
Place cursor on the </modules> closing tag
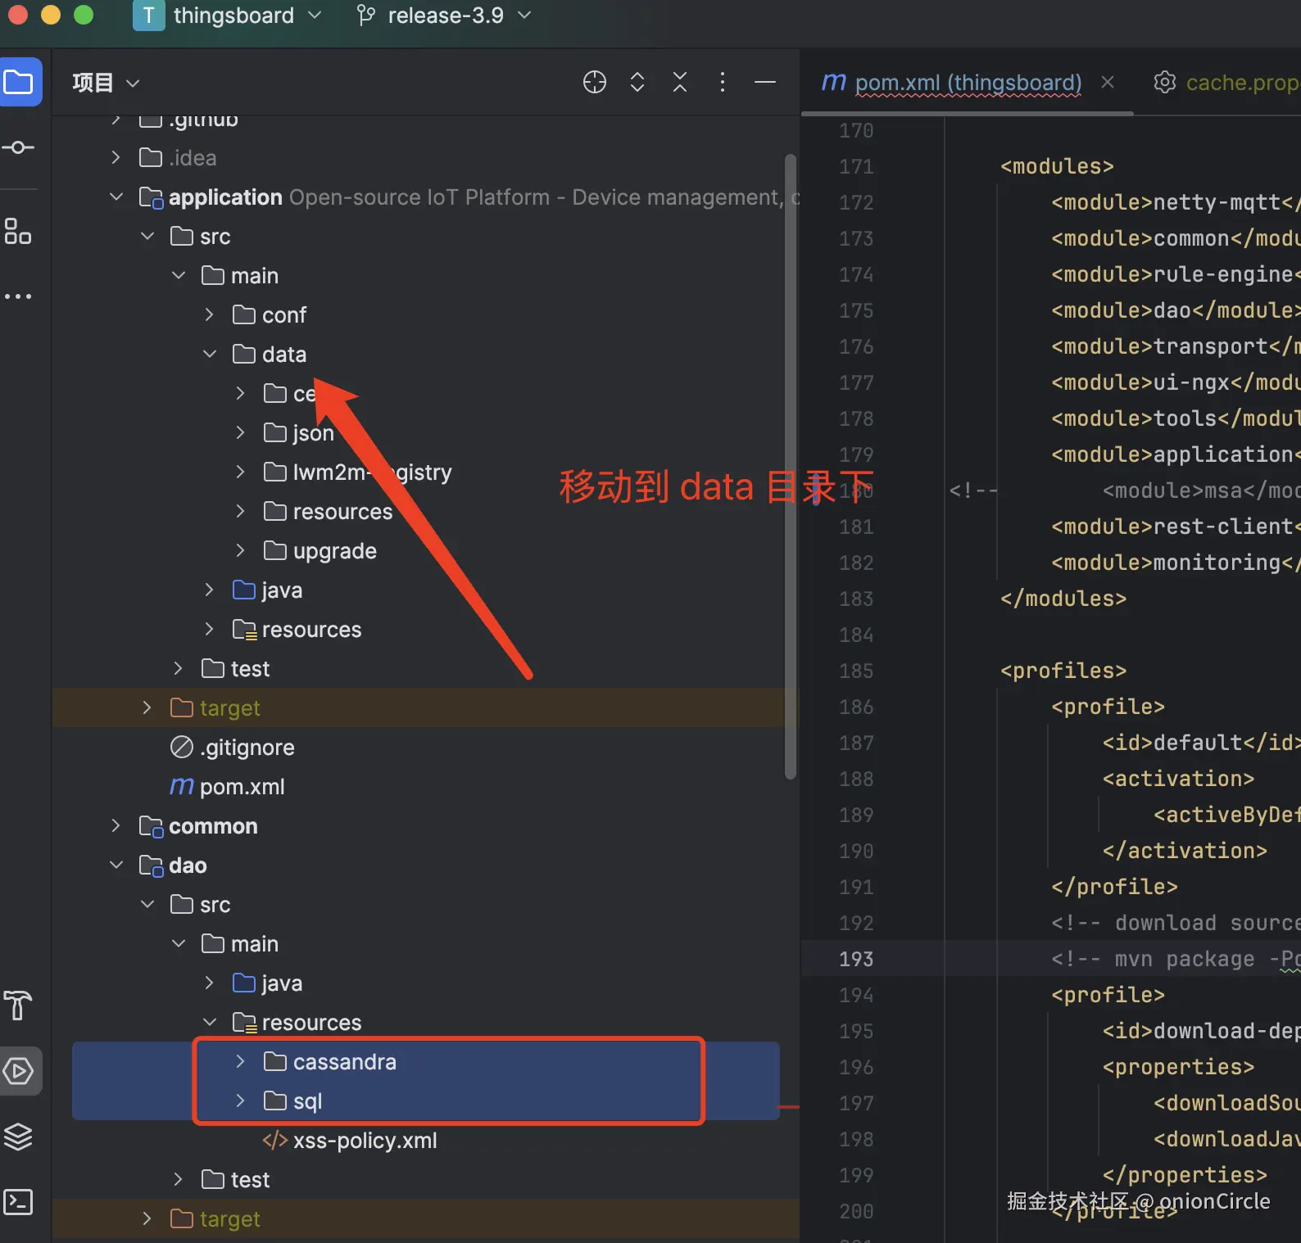tap(1063, 599)
